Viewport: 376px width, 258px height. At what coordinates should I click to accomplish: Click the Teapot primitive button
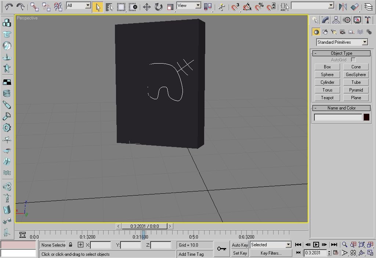pyautogui.click(x=327, y=98)
